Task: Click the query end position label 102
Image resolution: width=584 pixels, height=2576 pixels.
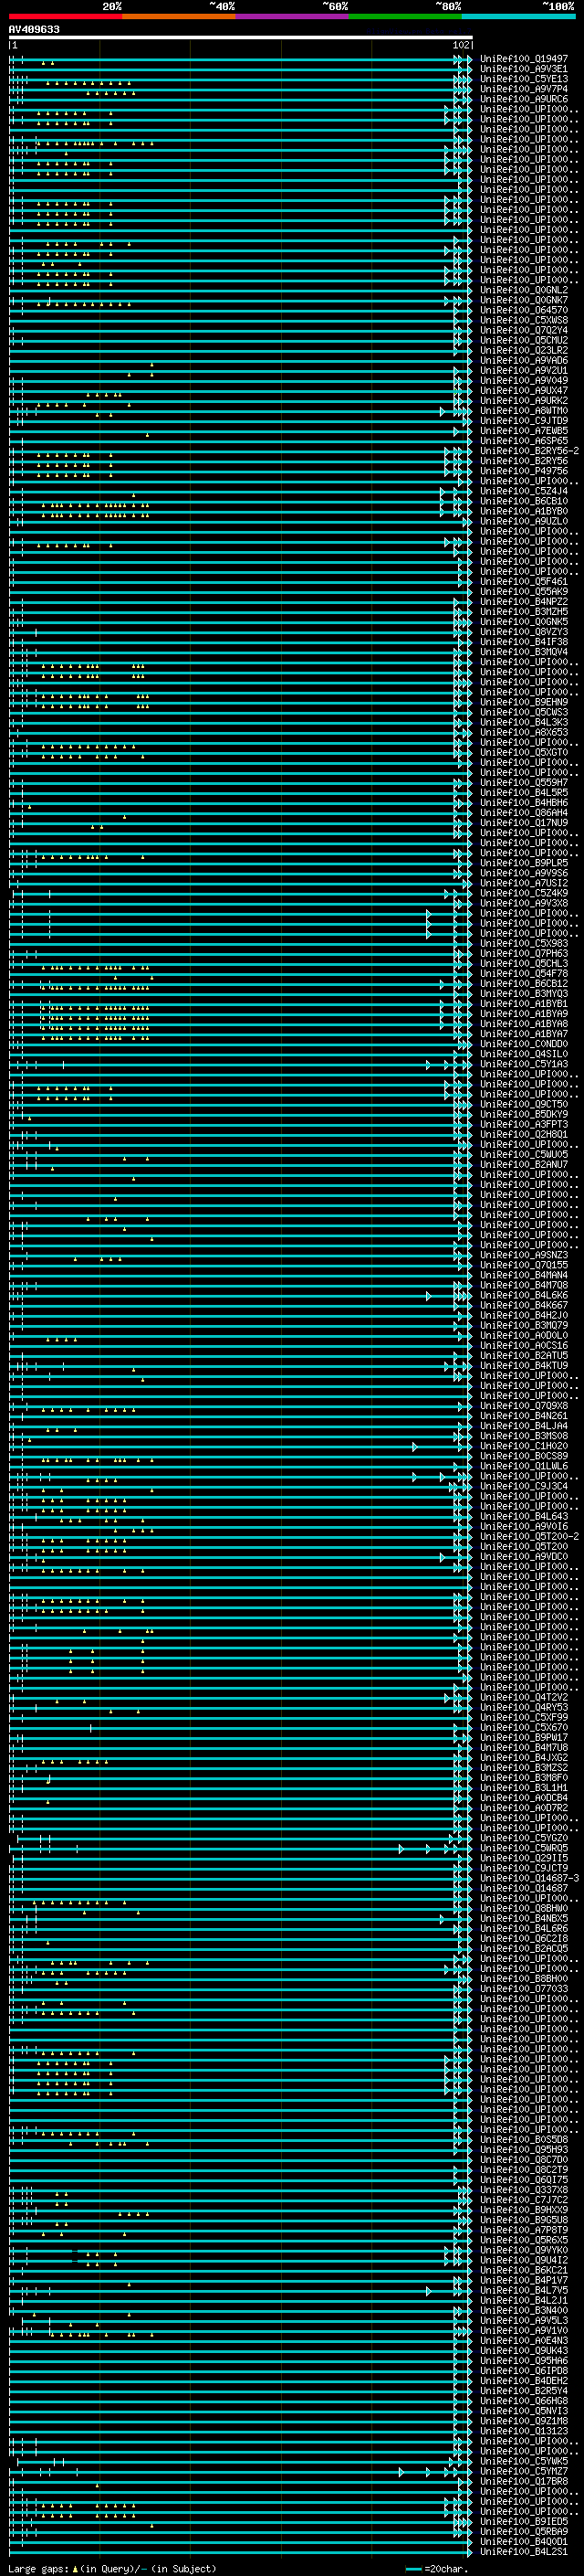Action: click(x=461, y=45)
